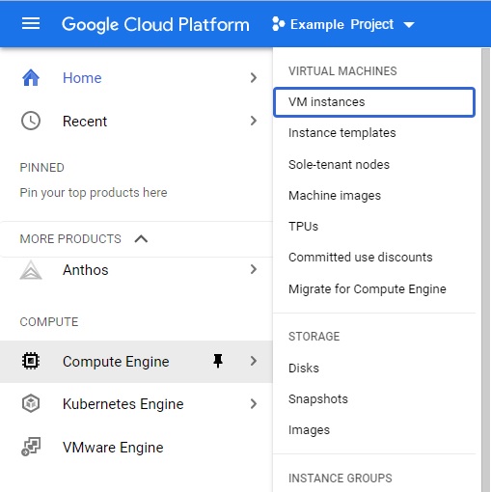
Task: Open Migrate for Compute Engine
Action: point(368,289)
